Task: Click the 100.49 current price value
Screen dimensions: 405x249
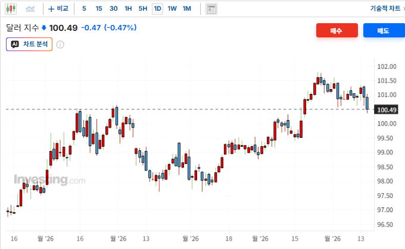Action: point(63,28)
